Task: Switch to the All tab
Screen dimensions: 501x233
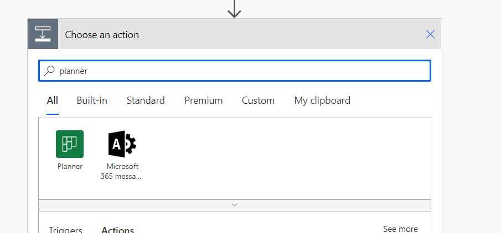Action: (53, 100)
